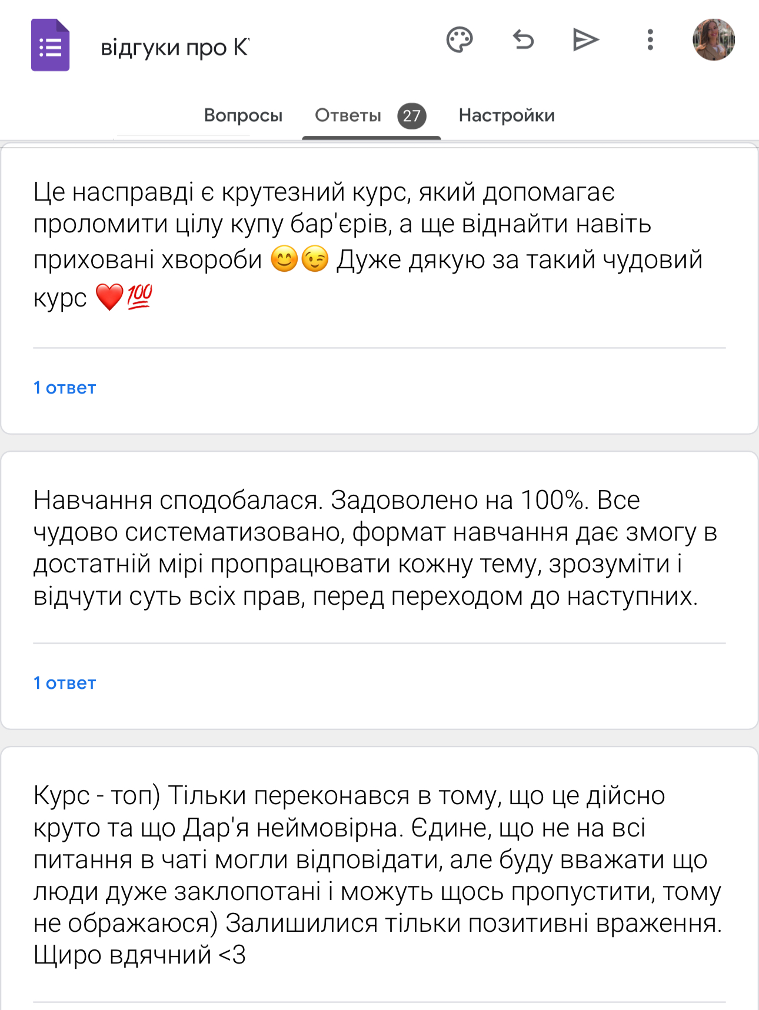Screen dimensions: 759x1010
Task: Open the theme customization palette
Action: 460,40
